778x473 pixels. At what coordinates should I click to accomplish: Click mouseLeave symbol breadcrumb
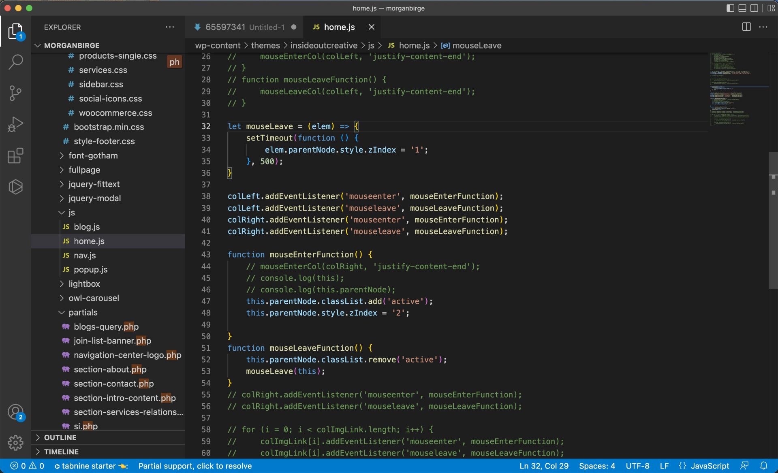point(471,45)
